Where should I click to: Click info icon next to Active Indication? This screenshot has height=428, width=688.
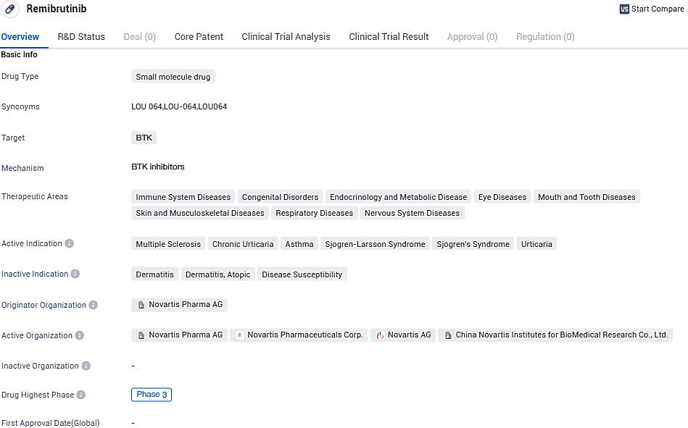pos(70,243)
